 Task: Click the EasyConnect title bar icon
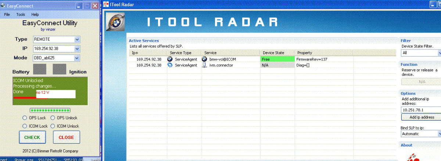(x=3, y=6)
